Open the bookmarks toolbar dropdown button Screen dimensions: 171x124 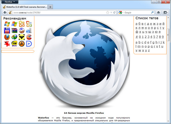(x=165, y=12)
